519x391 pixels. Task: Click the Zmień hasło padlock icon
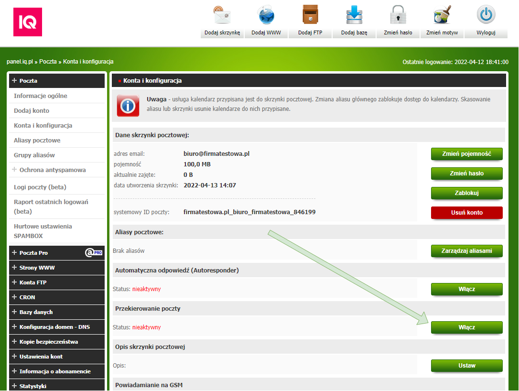(x=398, y=15)
